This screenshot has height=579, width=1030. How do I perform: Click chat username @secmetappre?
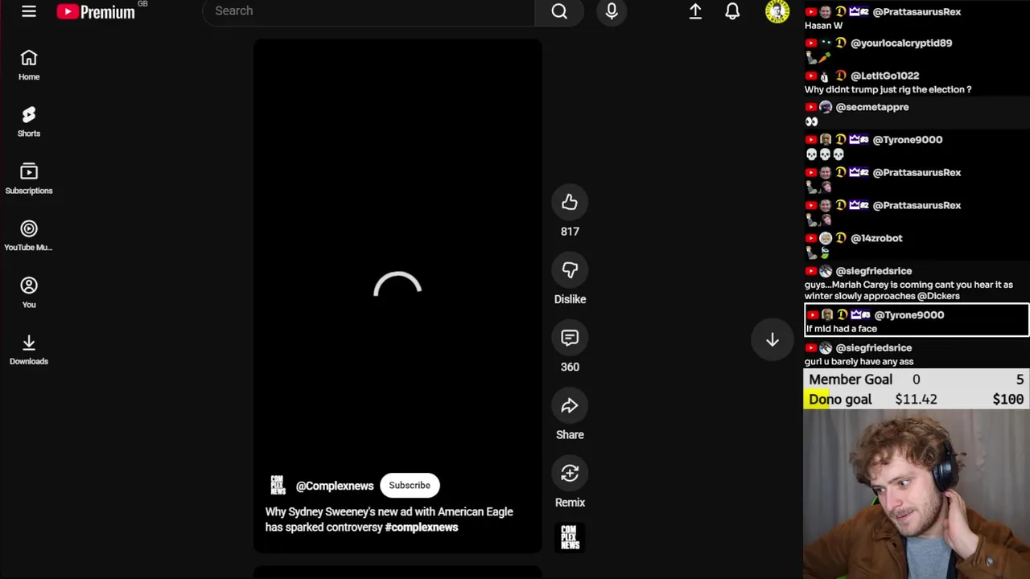pos(872,107)
